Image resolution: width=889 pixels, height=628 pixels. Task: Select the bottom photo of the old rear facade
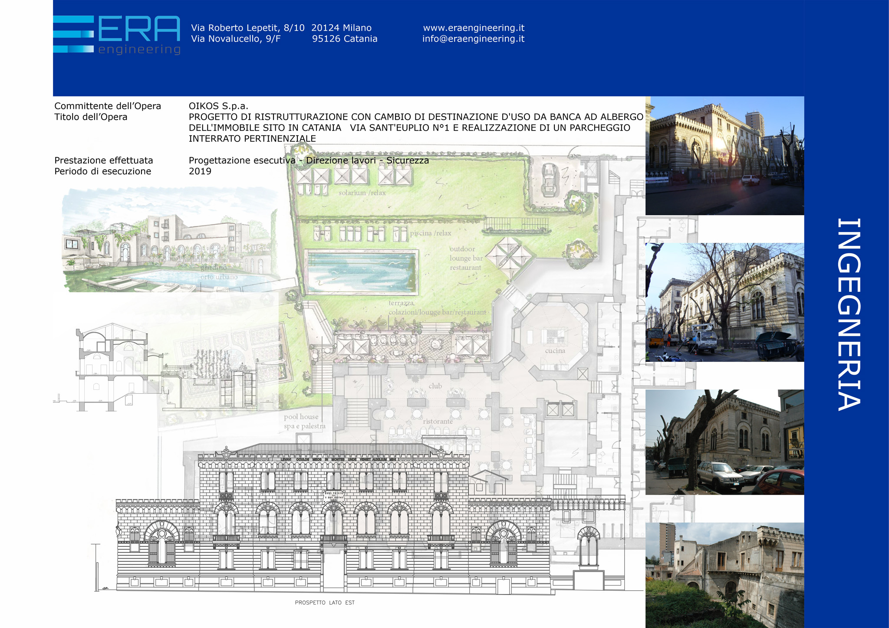[724, 575]
